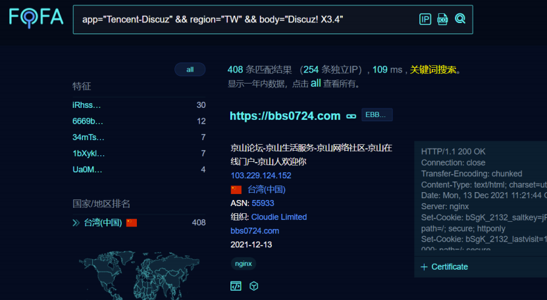Click the 'HTTP/1.1 200 OK' header line

[453, 151]
